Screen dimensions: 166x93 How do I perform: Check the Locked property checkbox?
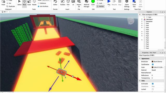[x=153, y=89]
